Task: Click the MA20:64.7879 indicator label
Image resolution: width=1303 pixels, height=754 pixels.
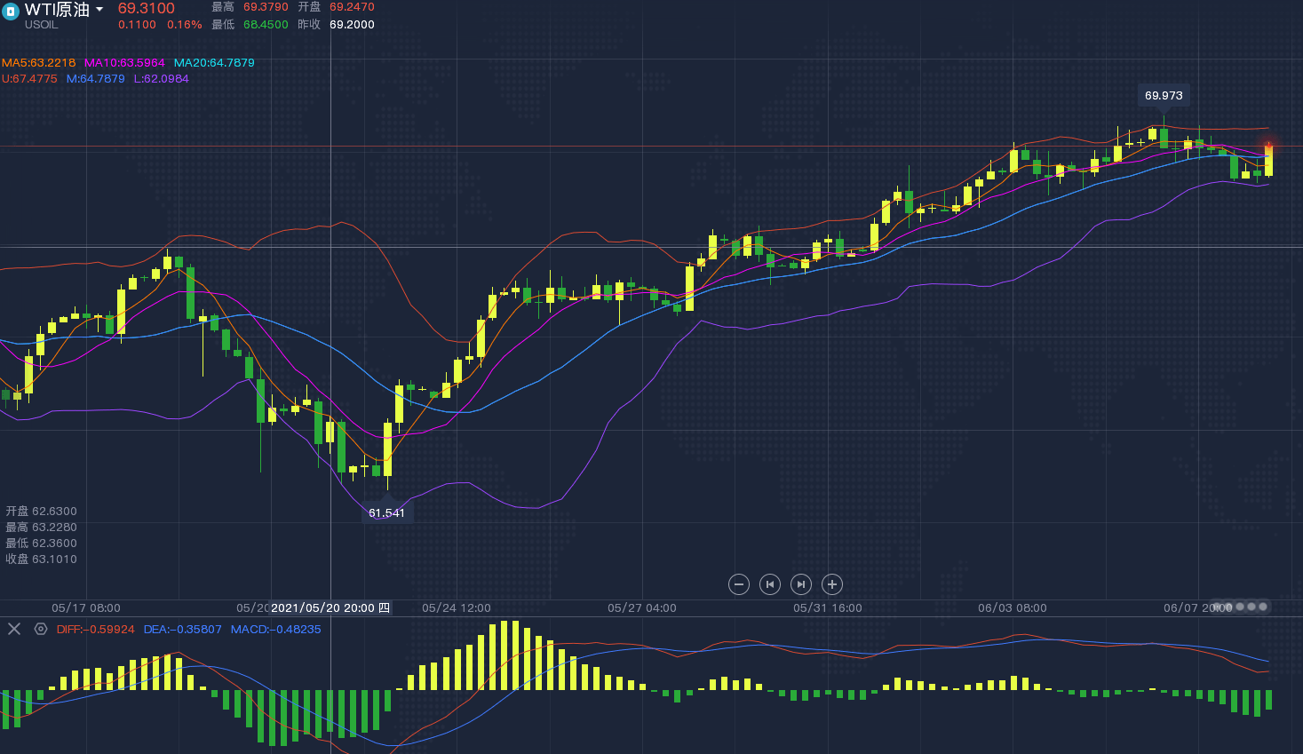Action: coord(214,63)
